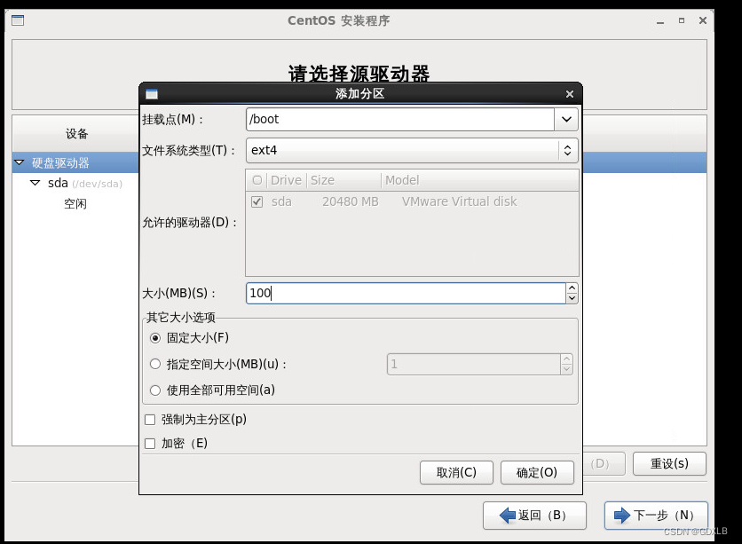Uncheck the sda drive checkbox

(x=257, y=201)
